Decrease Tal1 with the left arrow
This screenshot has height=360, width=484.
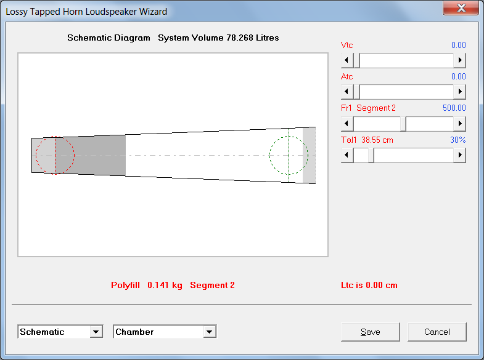347,155
